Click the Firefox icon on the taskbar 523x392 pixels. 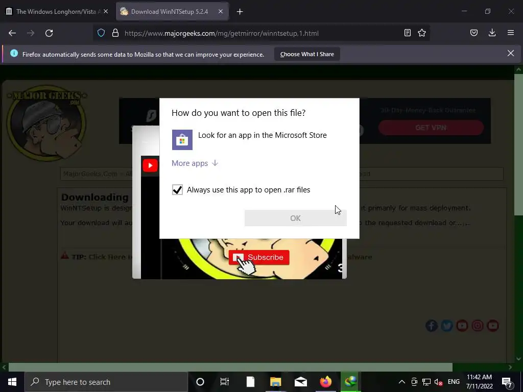326,382
